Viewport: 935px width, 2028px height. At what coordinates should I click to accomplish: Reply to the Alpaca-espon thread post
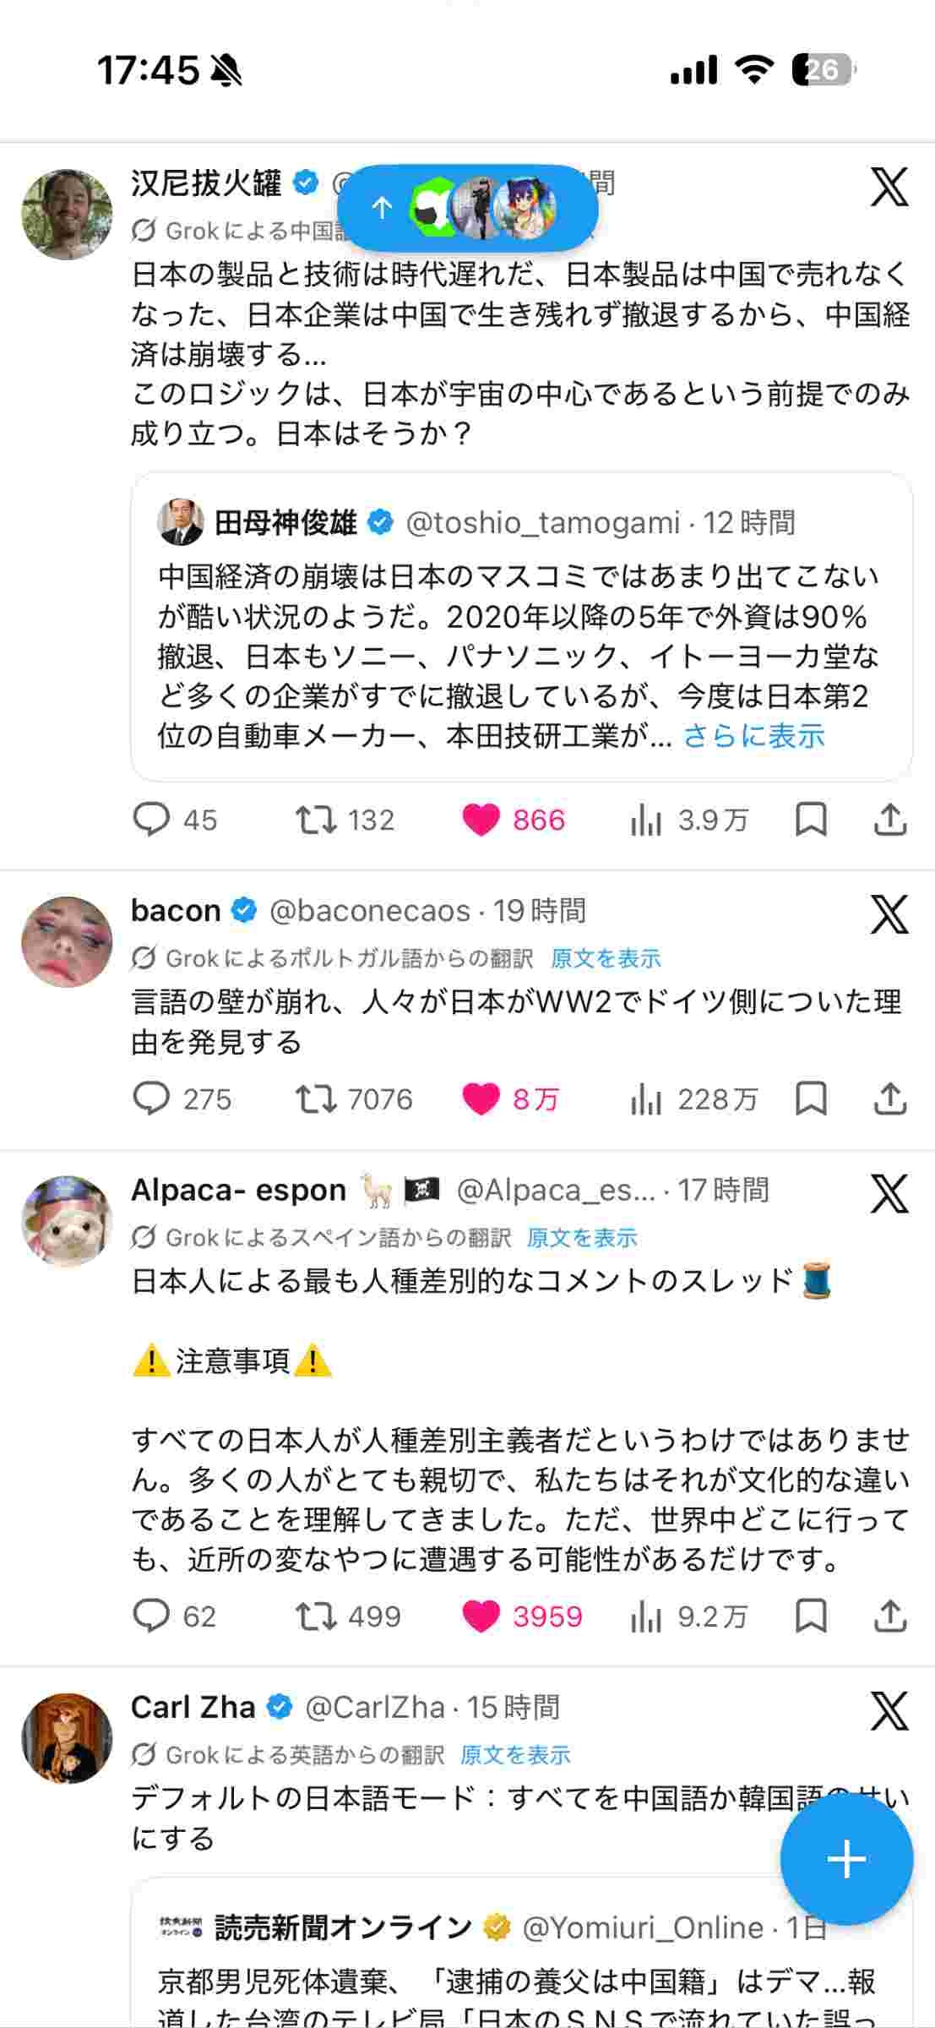click(152, 1616)
